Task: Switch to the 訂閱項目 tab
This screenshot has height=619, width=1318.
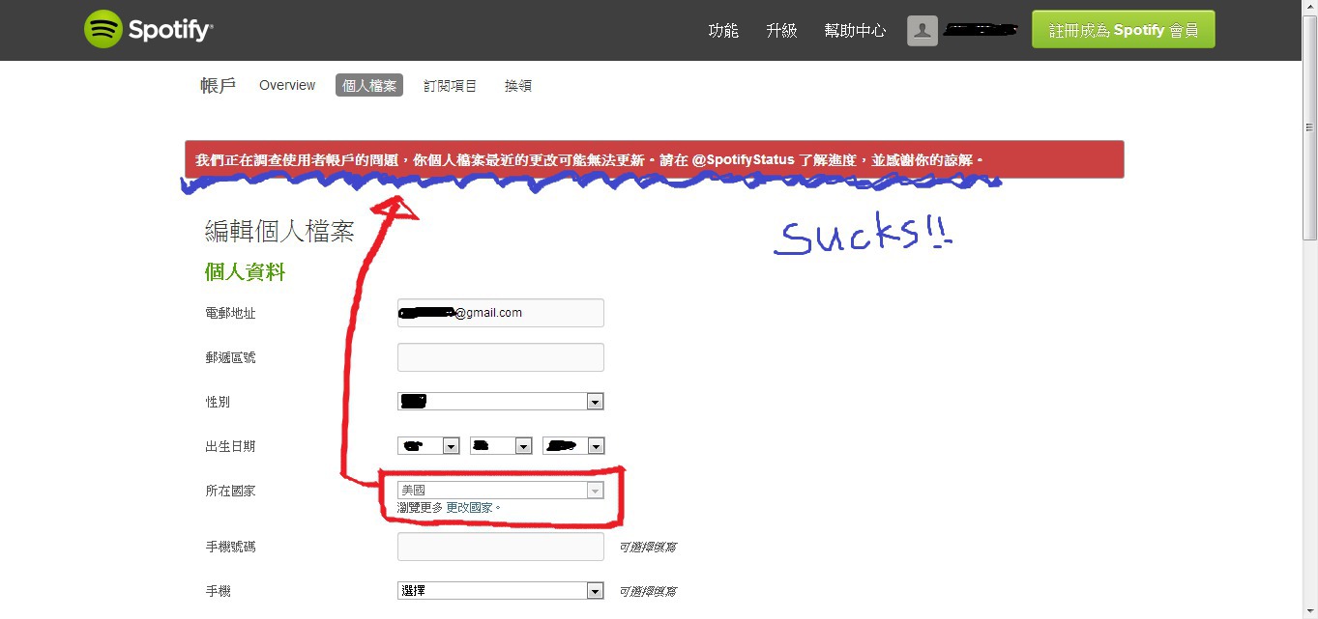Action: point(451,86)
